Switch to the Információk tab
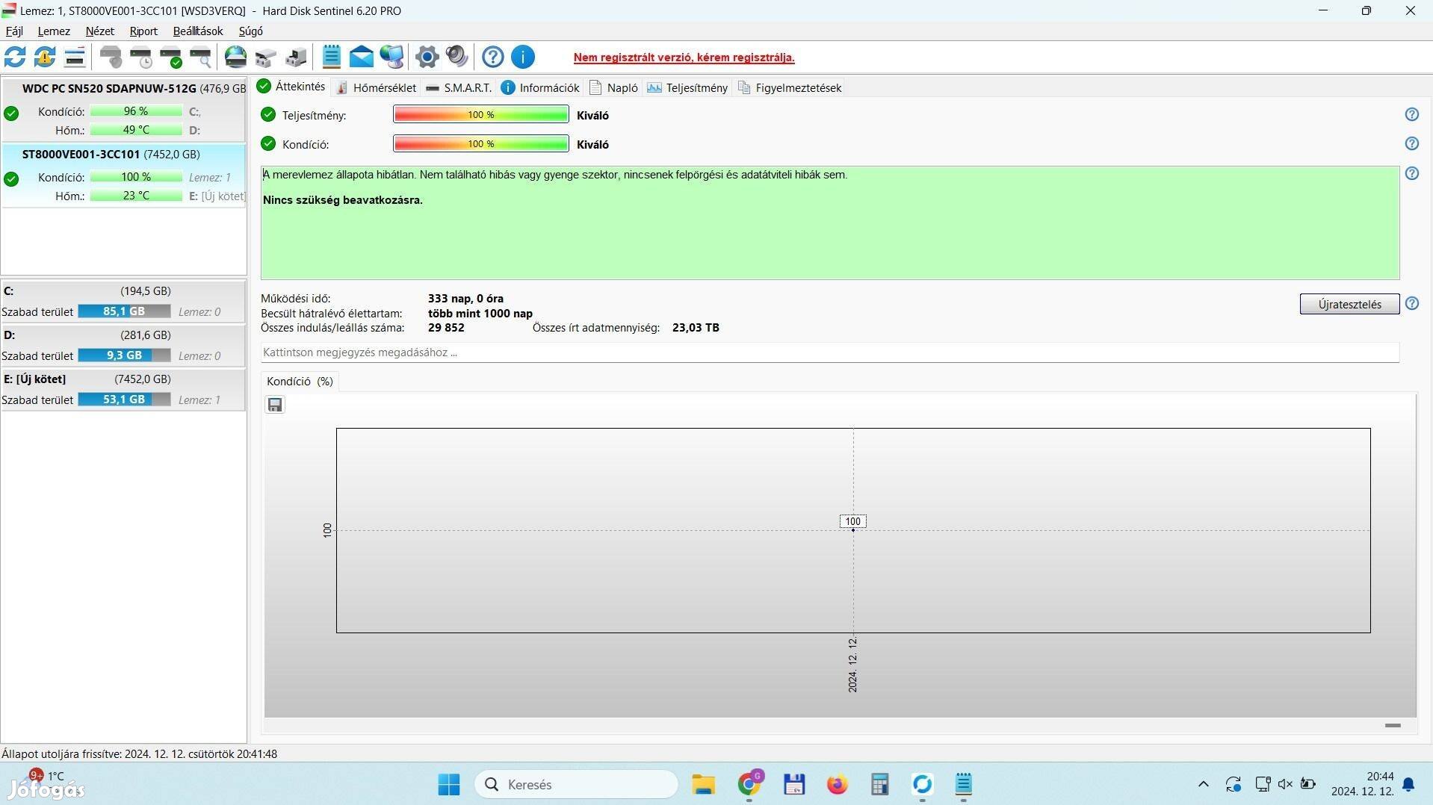 540,87
